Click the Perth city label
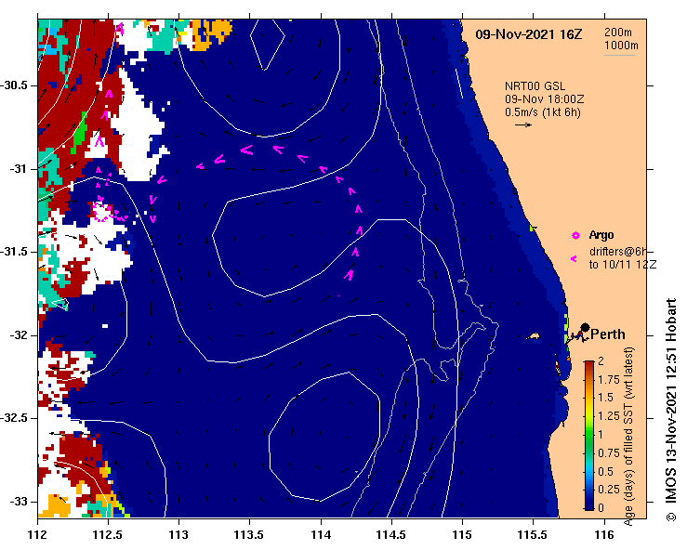Image resolution: width=687 pixels, height=550 pixels. click(608, 334)
